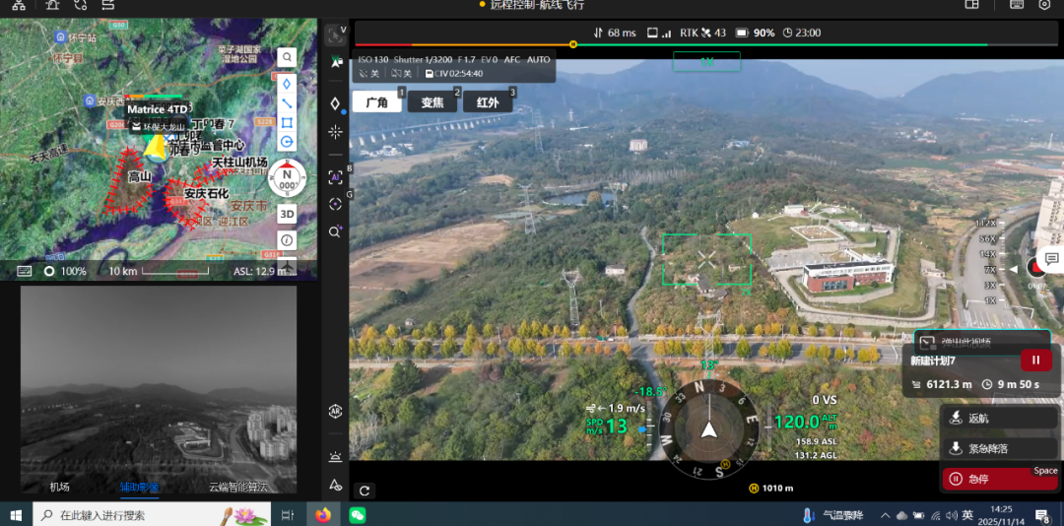Click the red 急停 emergency stop button
This screenshot has height=526, width=1064.
1000,479
